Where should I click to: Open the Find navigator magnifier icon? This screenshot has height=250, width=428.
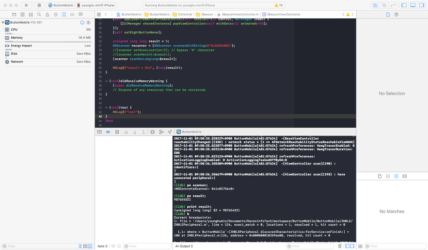(39, 14)
